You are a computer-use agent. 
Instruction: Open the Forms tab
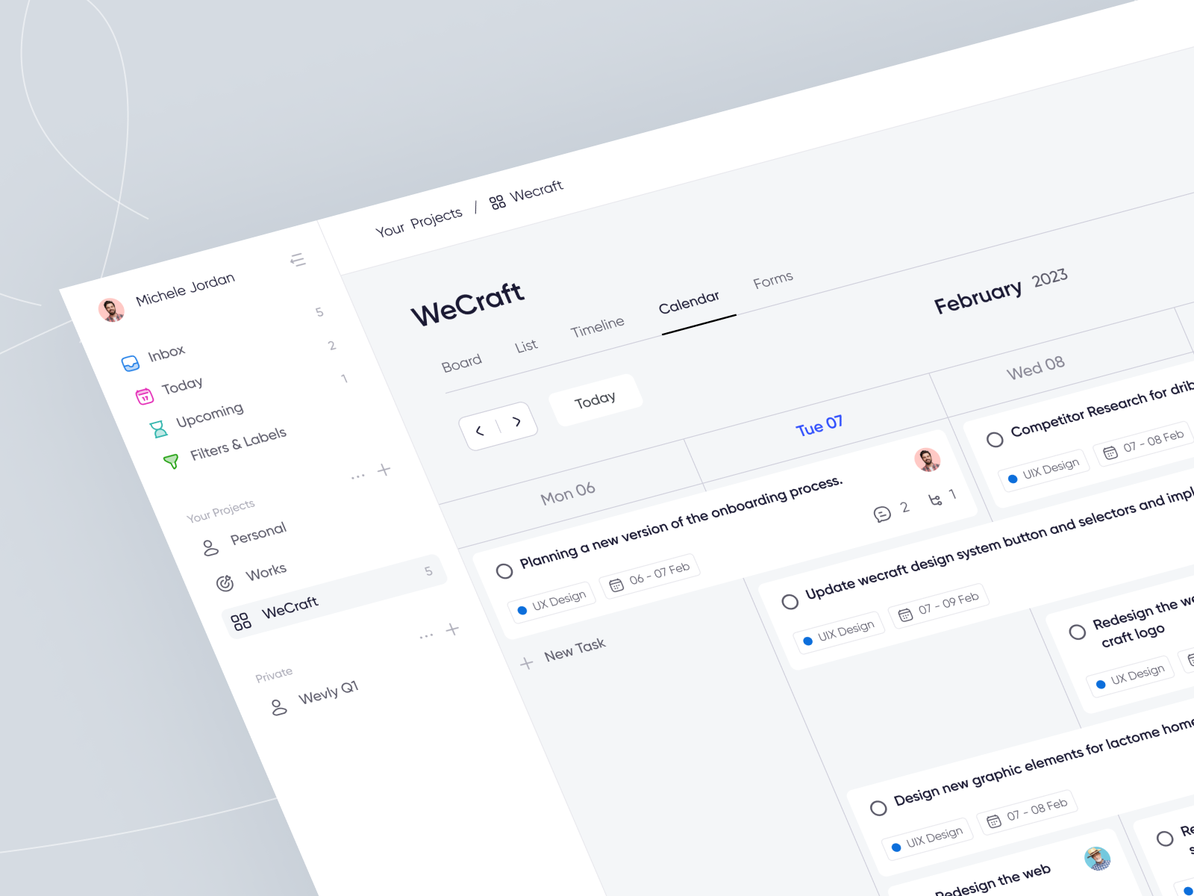click(773, 280)
